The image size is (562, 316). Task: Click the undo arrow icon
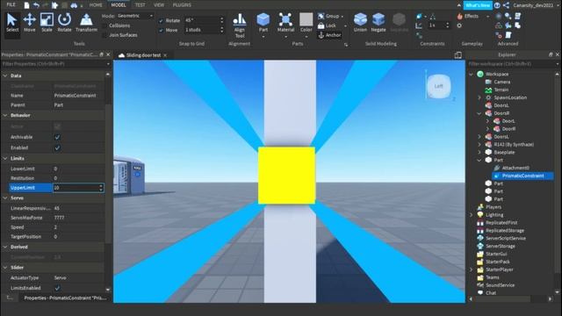click(x=36, y=5)
